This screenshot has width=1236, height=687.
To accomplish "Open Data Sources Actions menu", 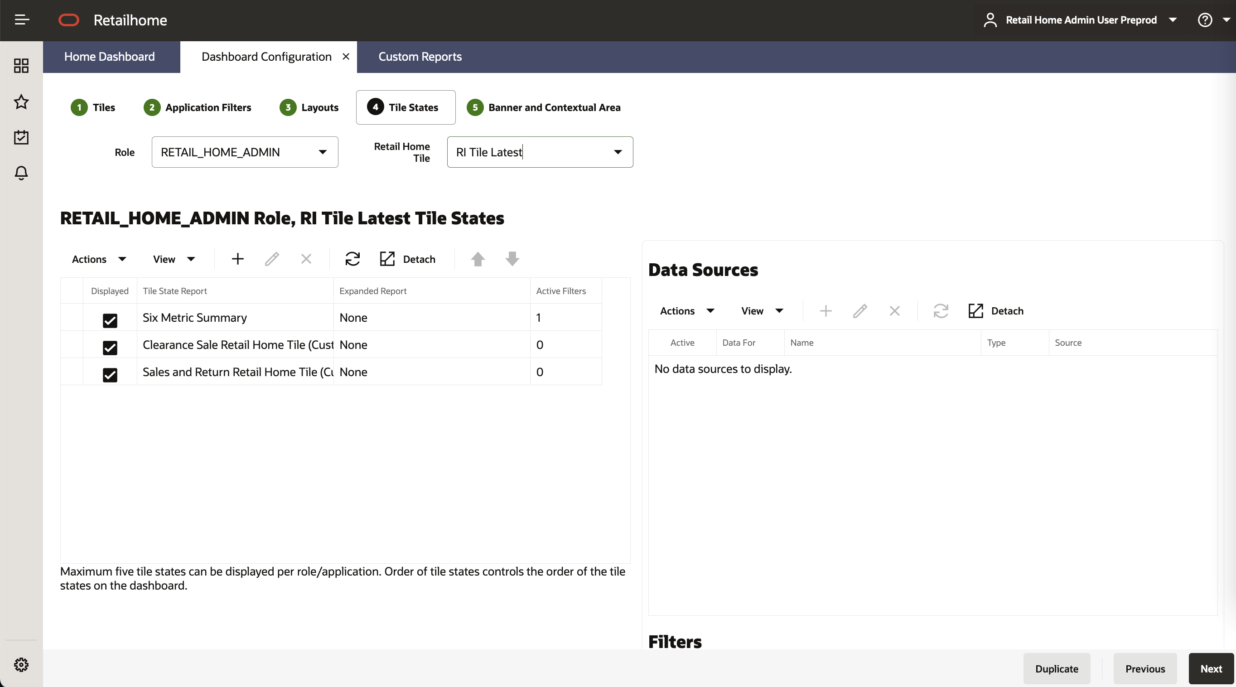I will (x=687, y=311).
